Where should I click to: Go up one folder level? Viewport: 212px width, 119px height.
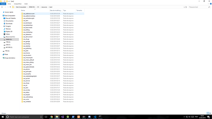click(10, 7)
